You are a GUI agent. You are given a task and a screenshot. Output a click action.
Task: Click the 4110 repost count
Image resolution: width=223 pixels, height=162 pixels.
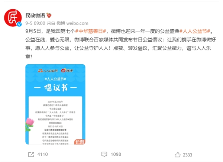click(42, 154)
